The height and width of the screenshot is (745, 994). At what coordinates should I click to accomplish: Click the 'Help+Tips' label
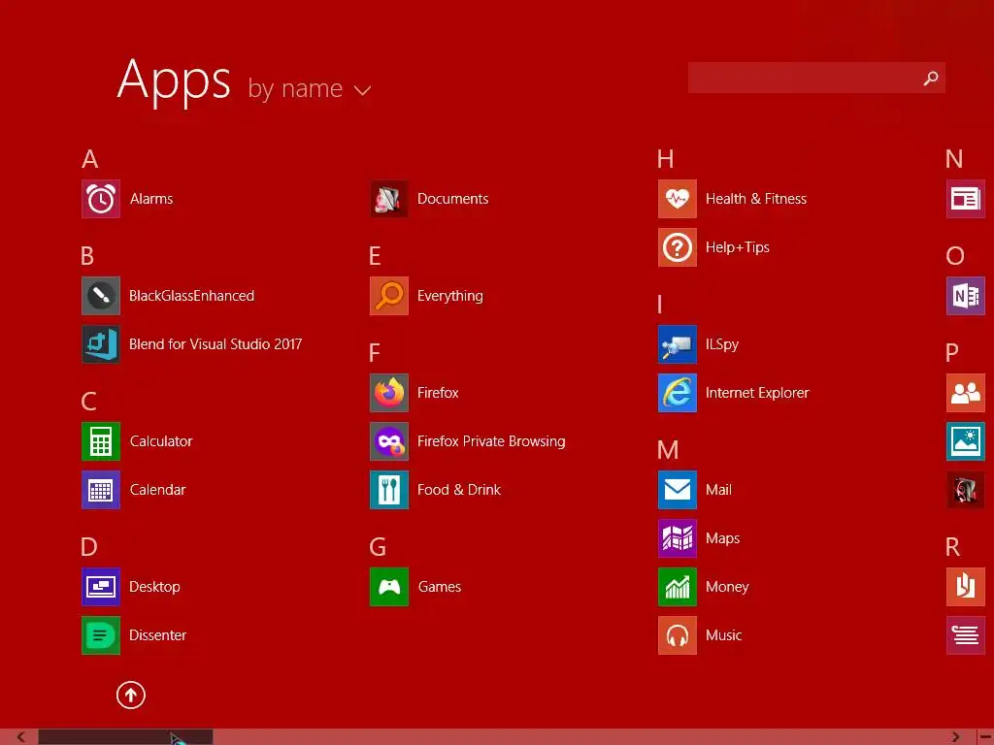tap(738, 247)
